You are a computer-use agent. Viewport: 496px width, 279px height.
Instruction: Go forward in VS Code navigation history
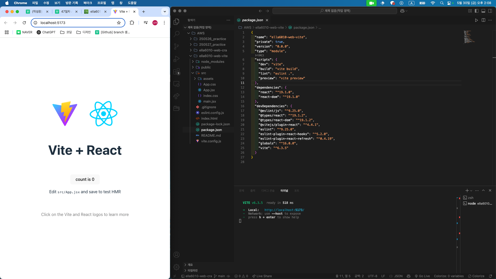267,11
